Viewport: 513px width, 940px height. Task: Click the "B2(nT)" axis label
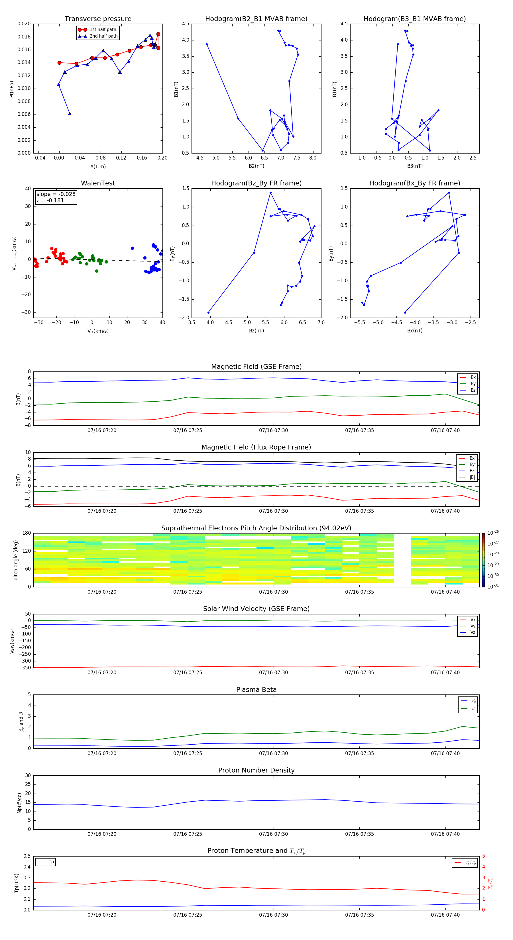(x=256, y=166)
